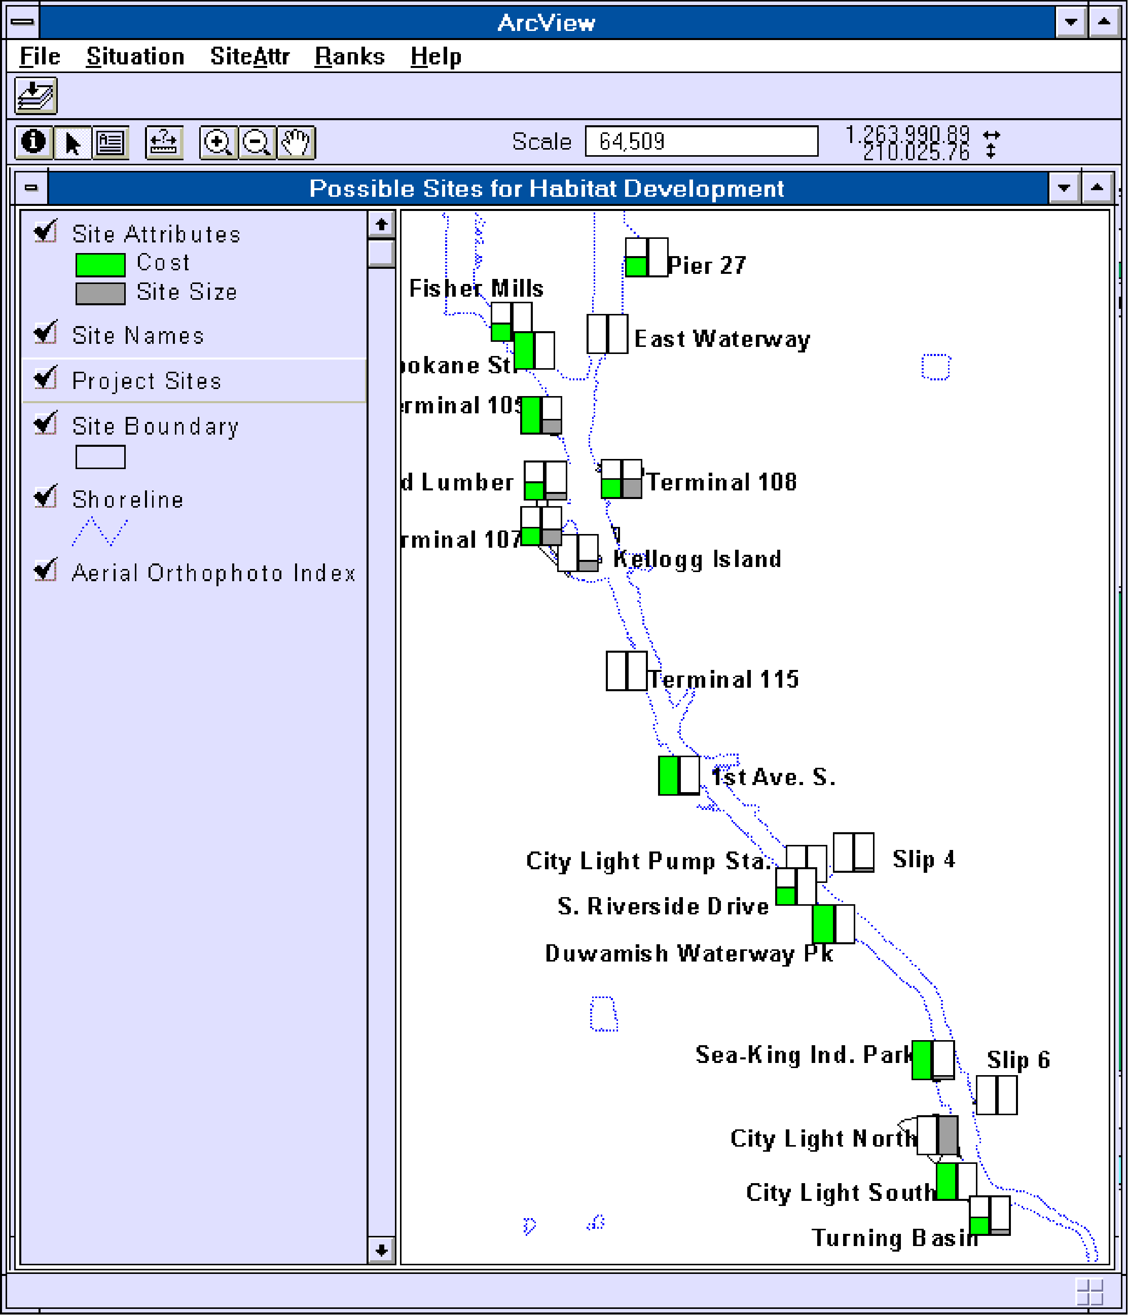Click legend scrollbar up arrow
The width and height of the screenshot is (1128, 1315).
[x=381, y=224]
